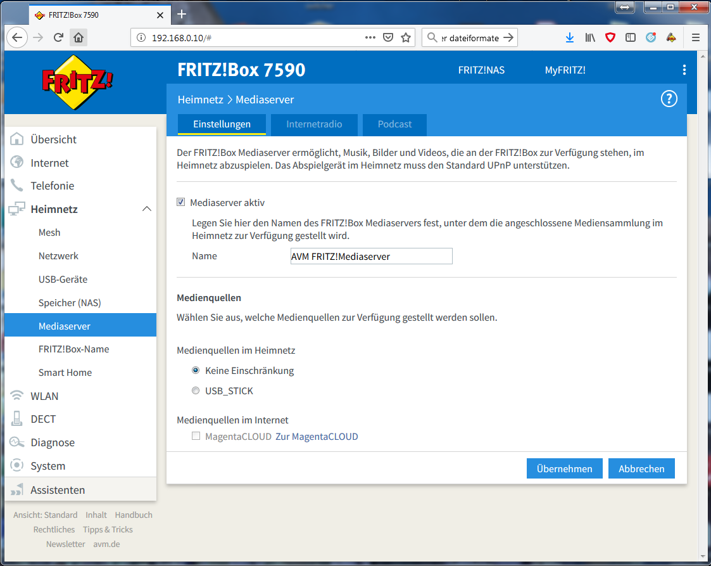Image resolution: width=711 pixels, height=566 pixels.
Task: Click the browser forward arrow
Action: click(x=38, y=37)
